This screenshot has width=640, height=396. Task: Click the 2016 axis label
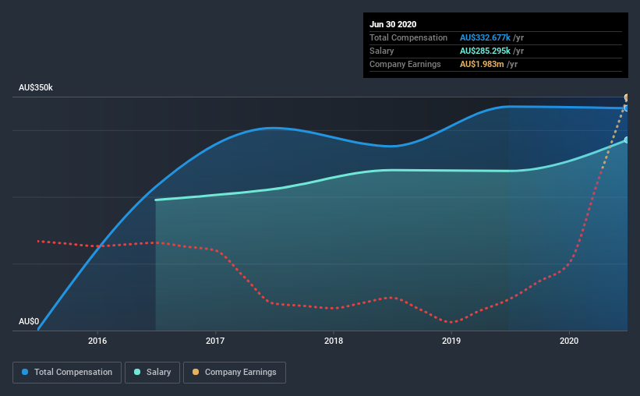click(97, 341)
